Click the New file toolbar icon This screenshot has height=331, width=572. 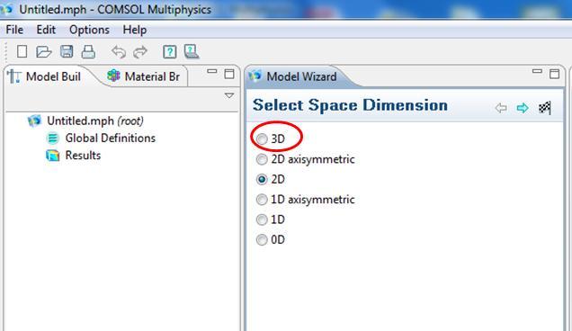(x=22, y=51)
